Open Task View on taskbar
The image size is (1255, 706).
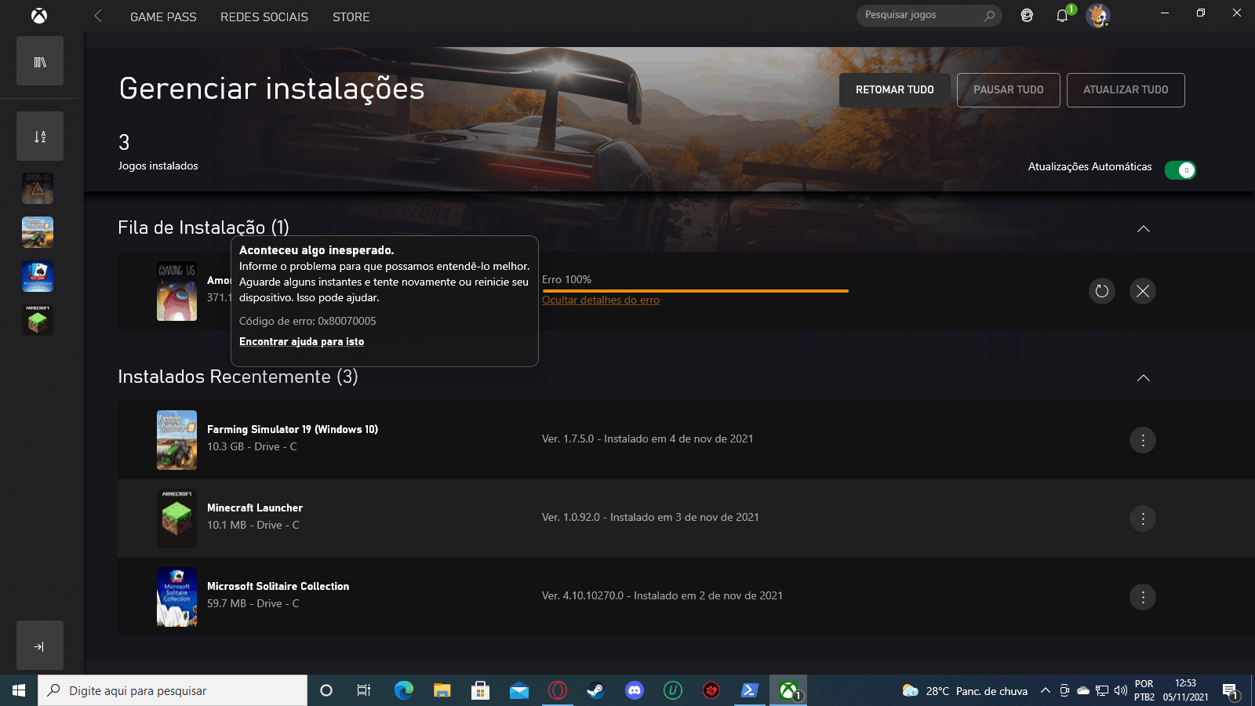tap(364, 690)
